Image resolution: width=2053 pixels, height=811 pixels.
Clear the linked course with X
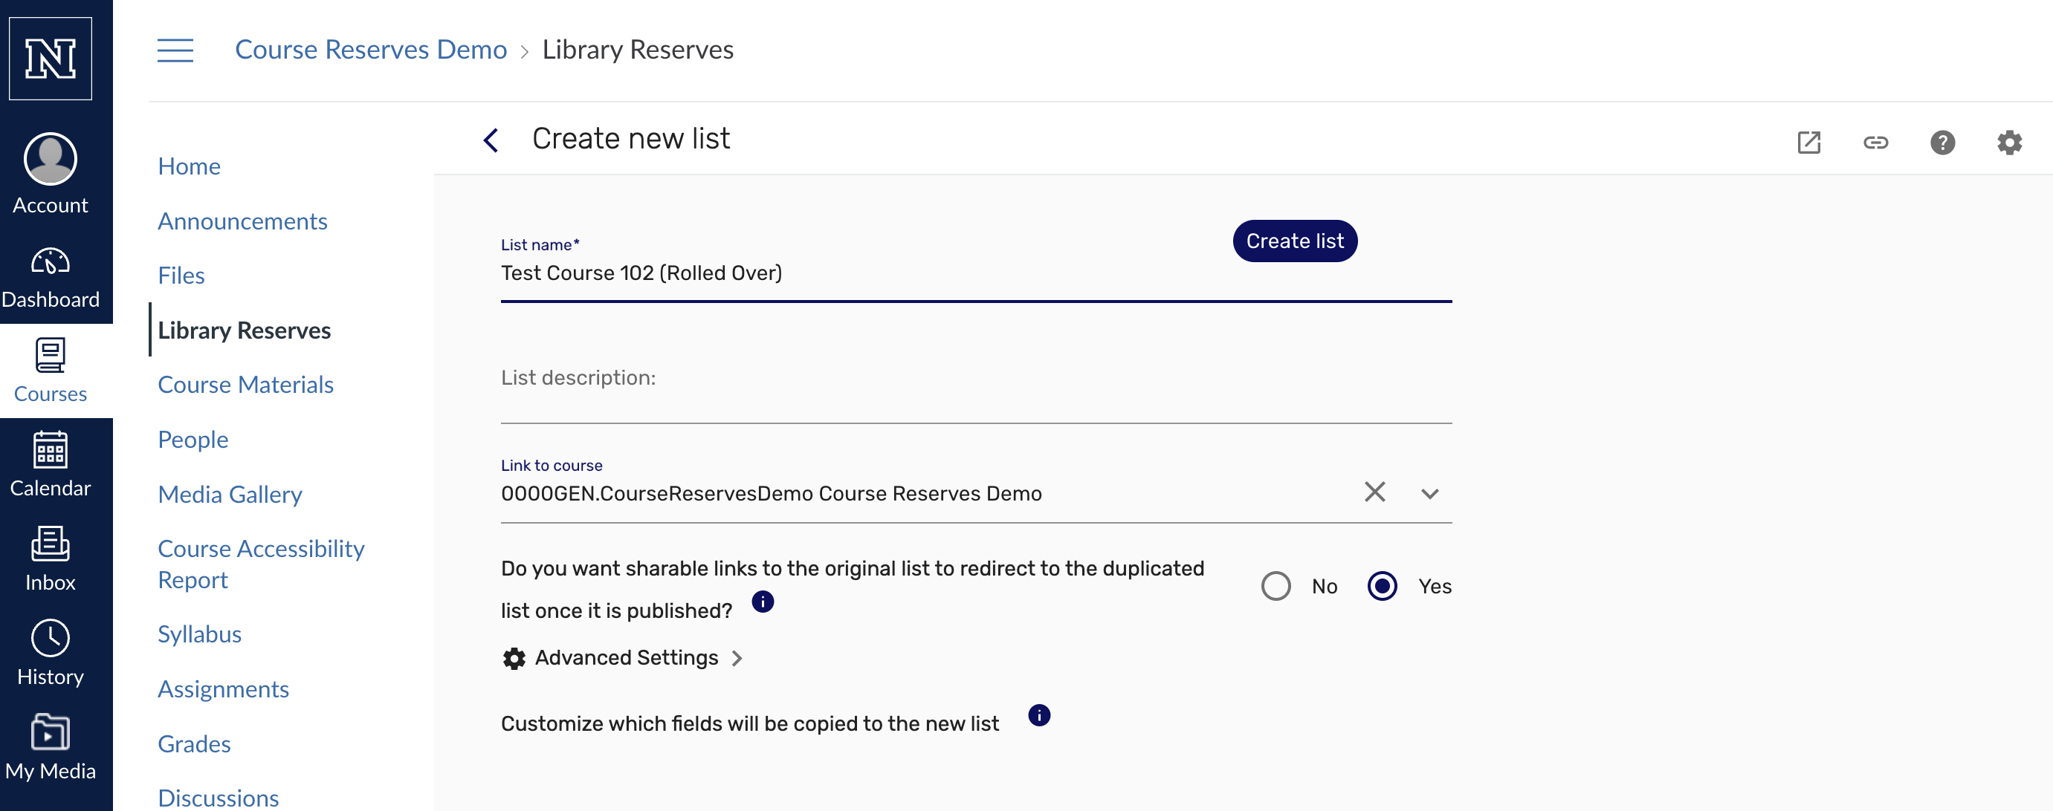[x=1374, y=492]
